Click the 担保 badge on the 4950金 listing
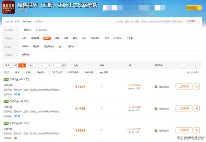 [6, 123]
